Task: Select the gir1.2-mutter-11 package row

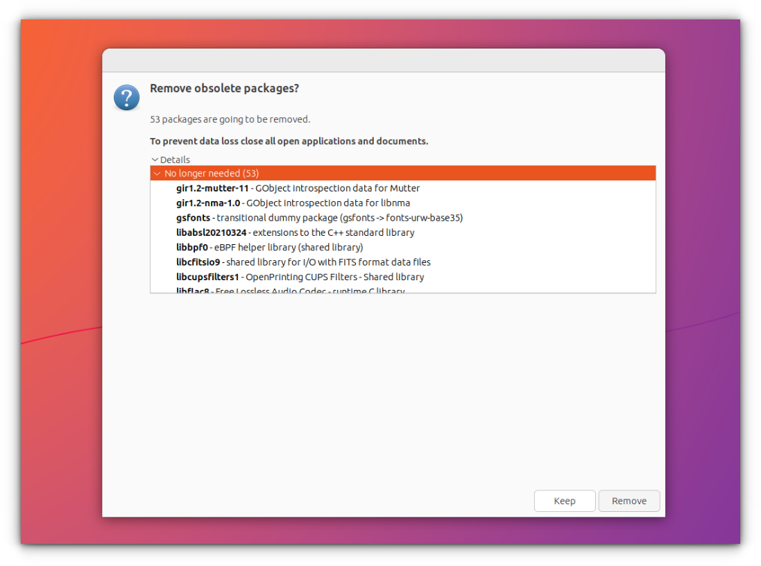Action: (403, 188)
